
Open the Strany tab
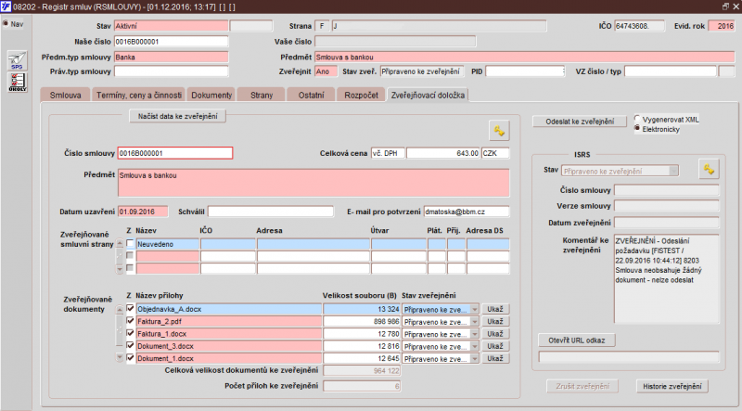[262, 95]
